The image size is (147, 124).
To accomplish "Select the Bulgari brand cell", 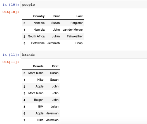I will pos(39,100).
